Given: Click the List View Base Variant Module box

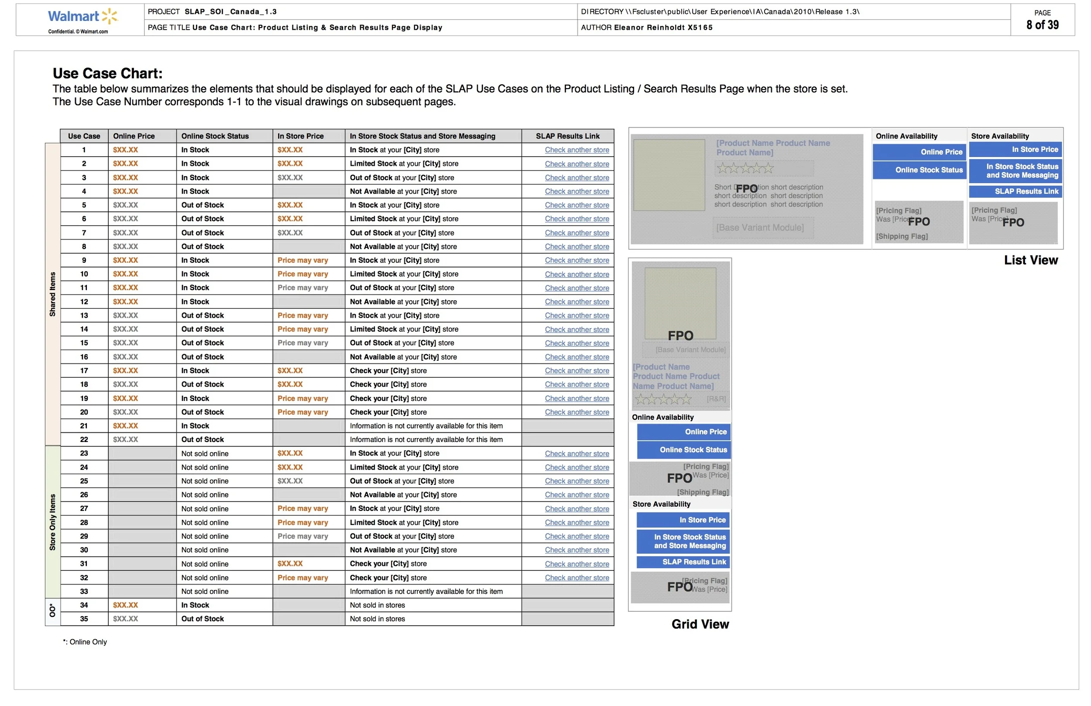Looking at the screenshot, I should (x=763, y=228).
